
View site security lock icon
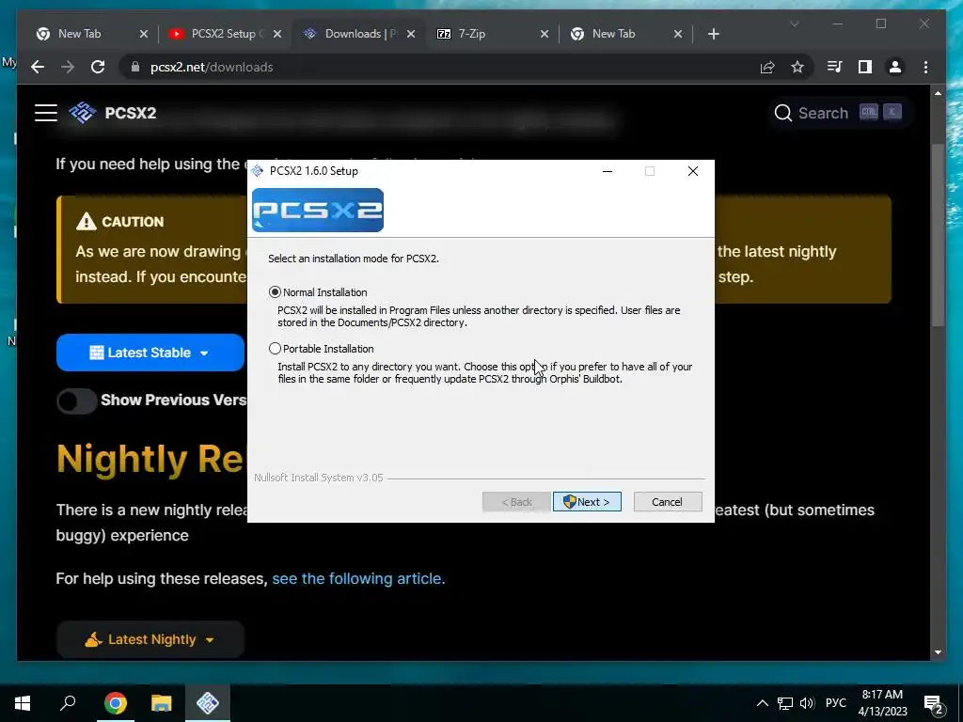(x=135, y=67)
